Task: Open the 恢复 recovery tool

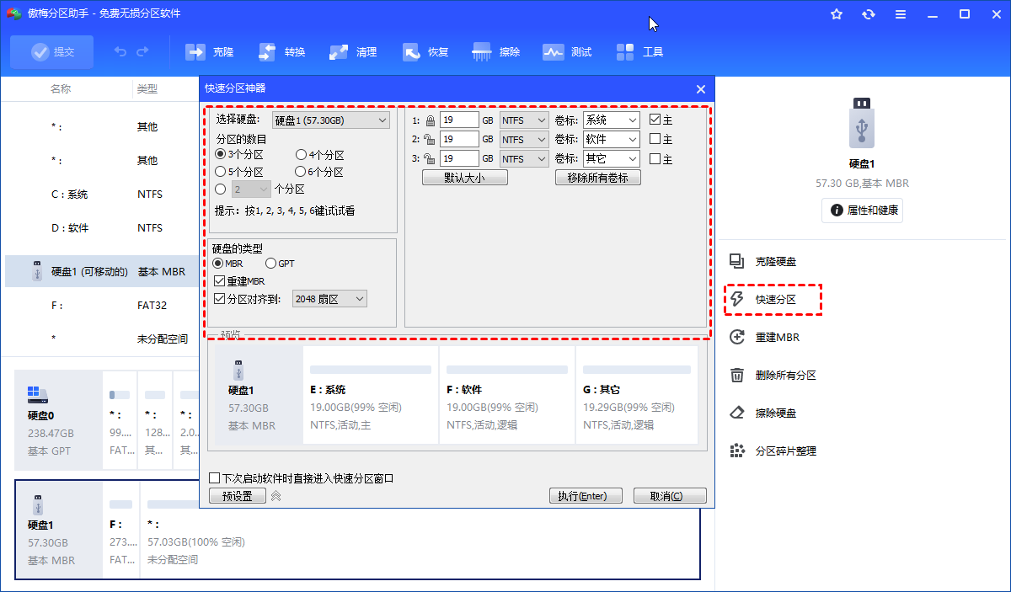Action: [425, 52]
